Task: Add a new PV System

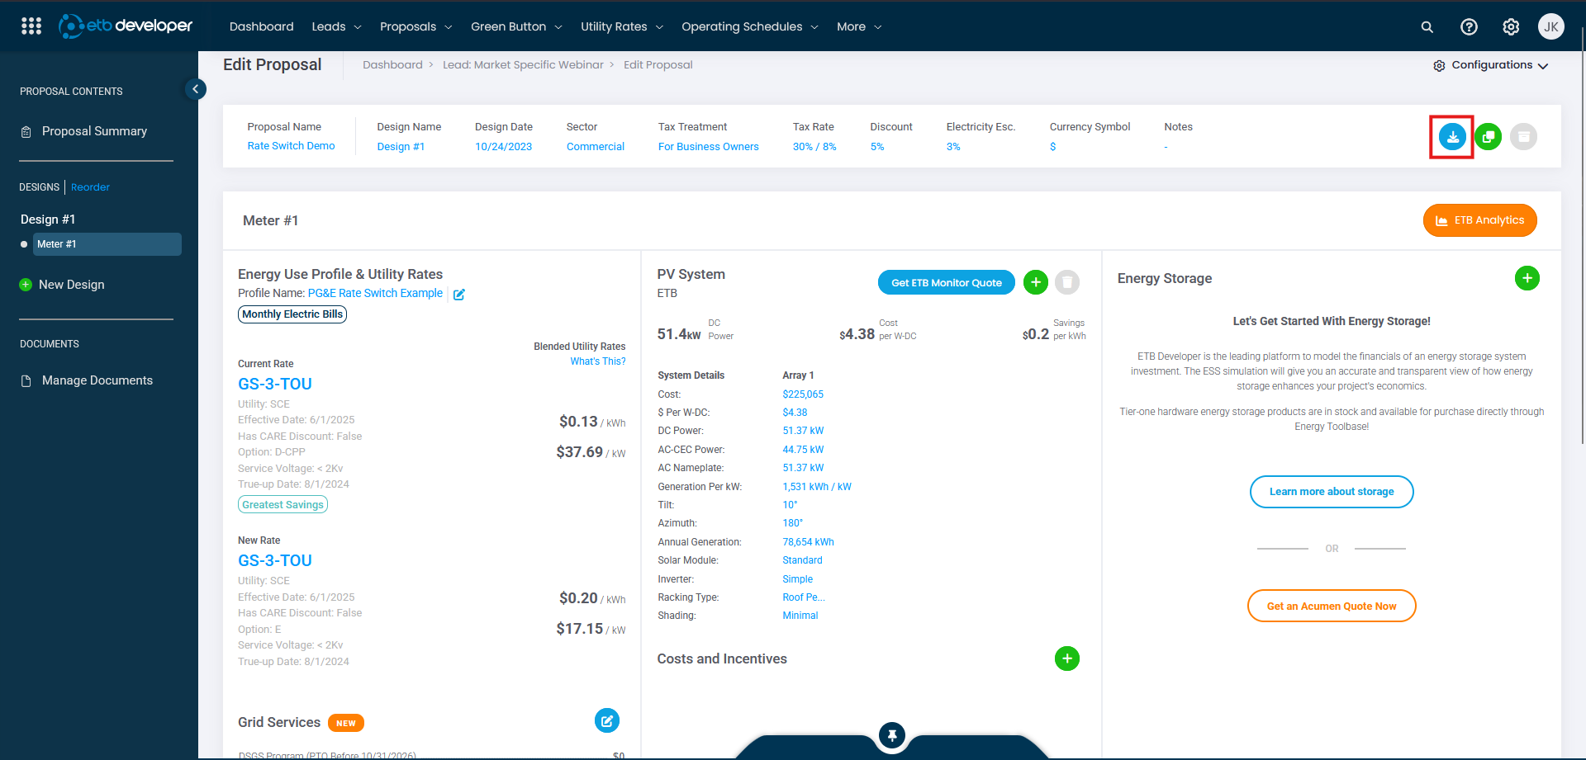Action: (1035, 282)
